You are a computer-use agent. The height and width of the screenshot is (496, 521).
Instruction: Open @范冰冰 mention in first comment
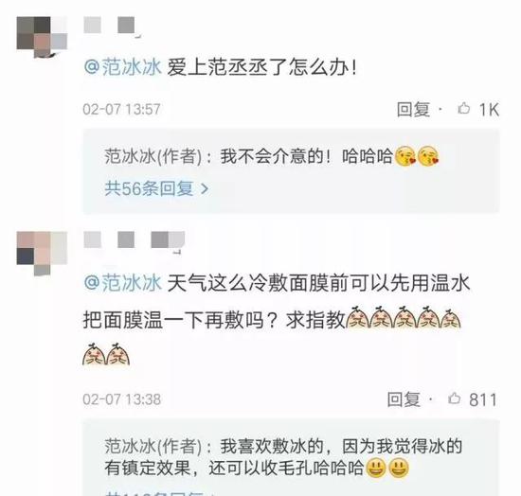coord(122,67)
